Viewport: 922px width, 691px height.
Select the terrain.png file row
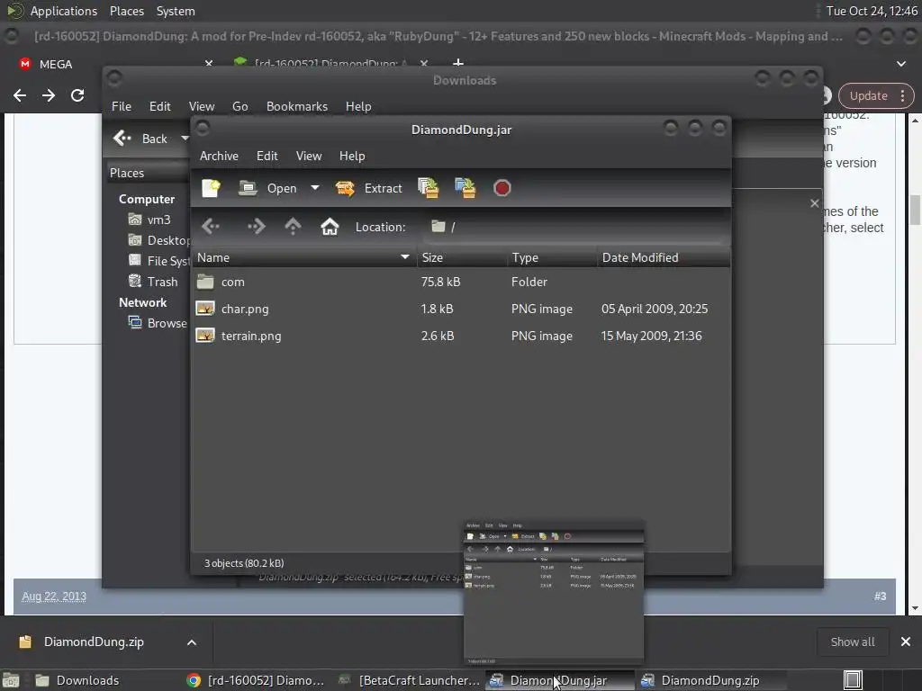pyautogui.click(x=461, y=337)
